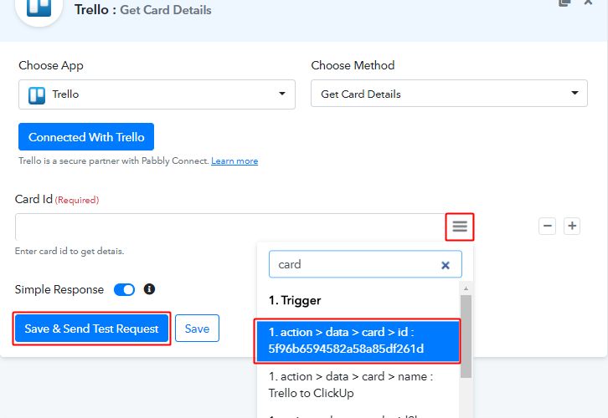Click the search box containing 'card'
The width and height of the screenshot is (608, 418).
coord(365,264)
